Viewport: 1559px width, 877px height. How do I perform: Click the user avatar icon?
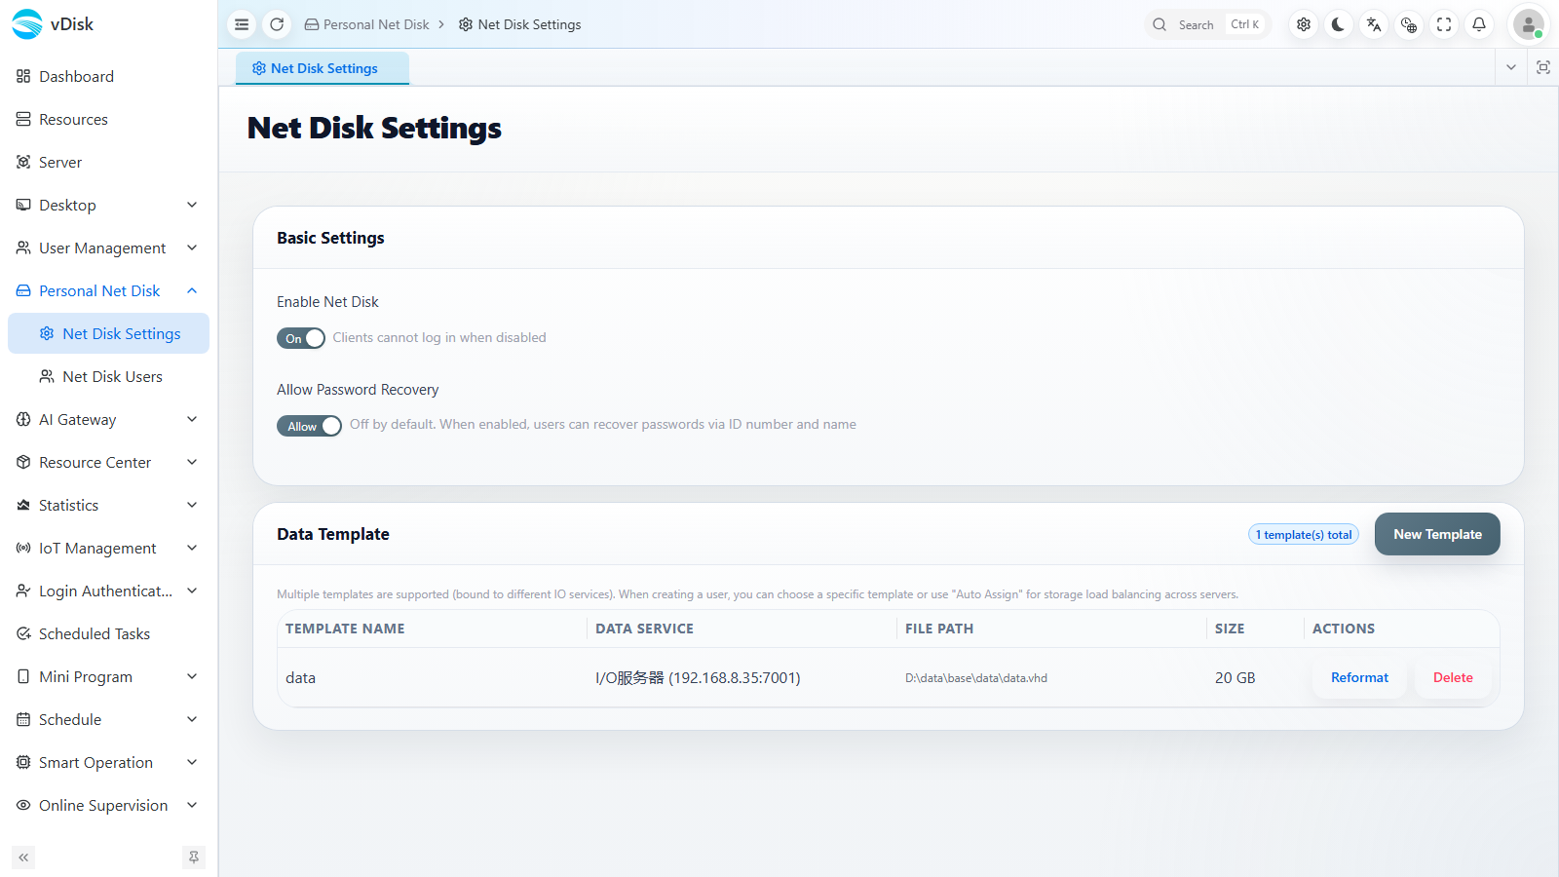point(1528,24)
